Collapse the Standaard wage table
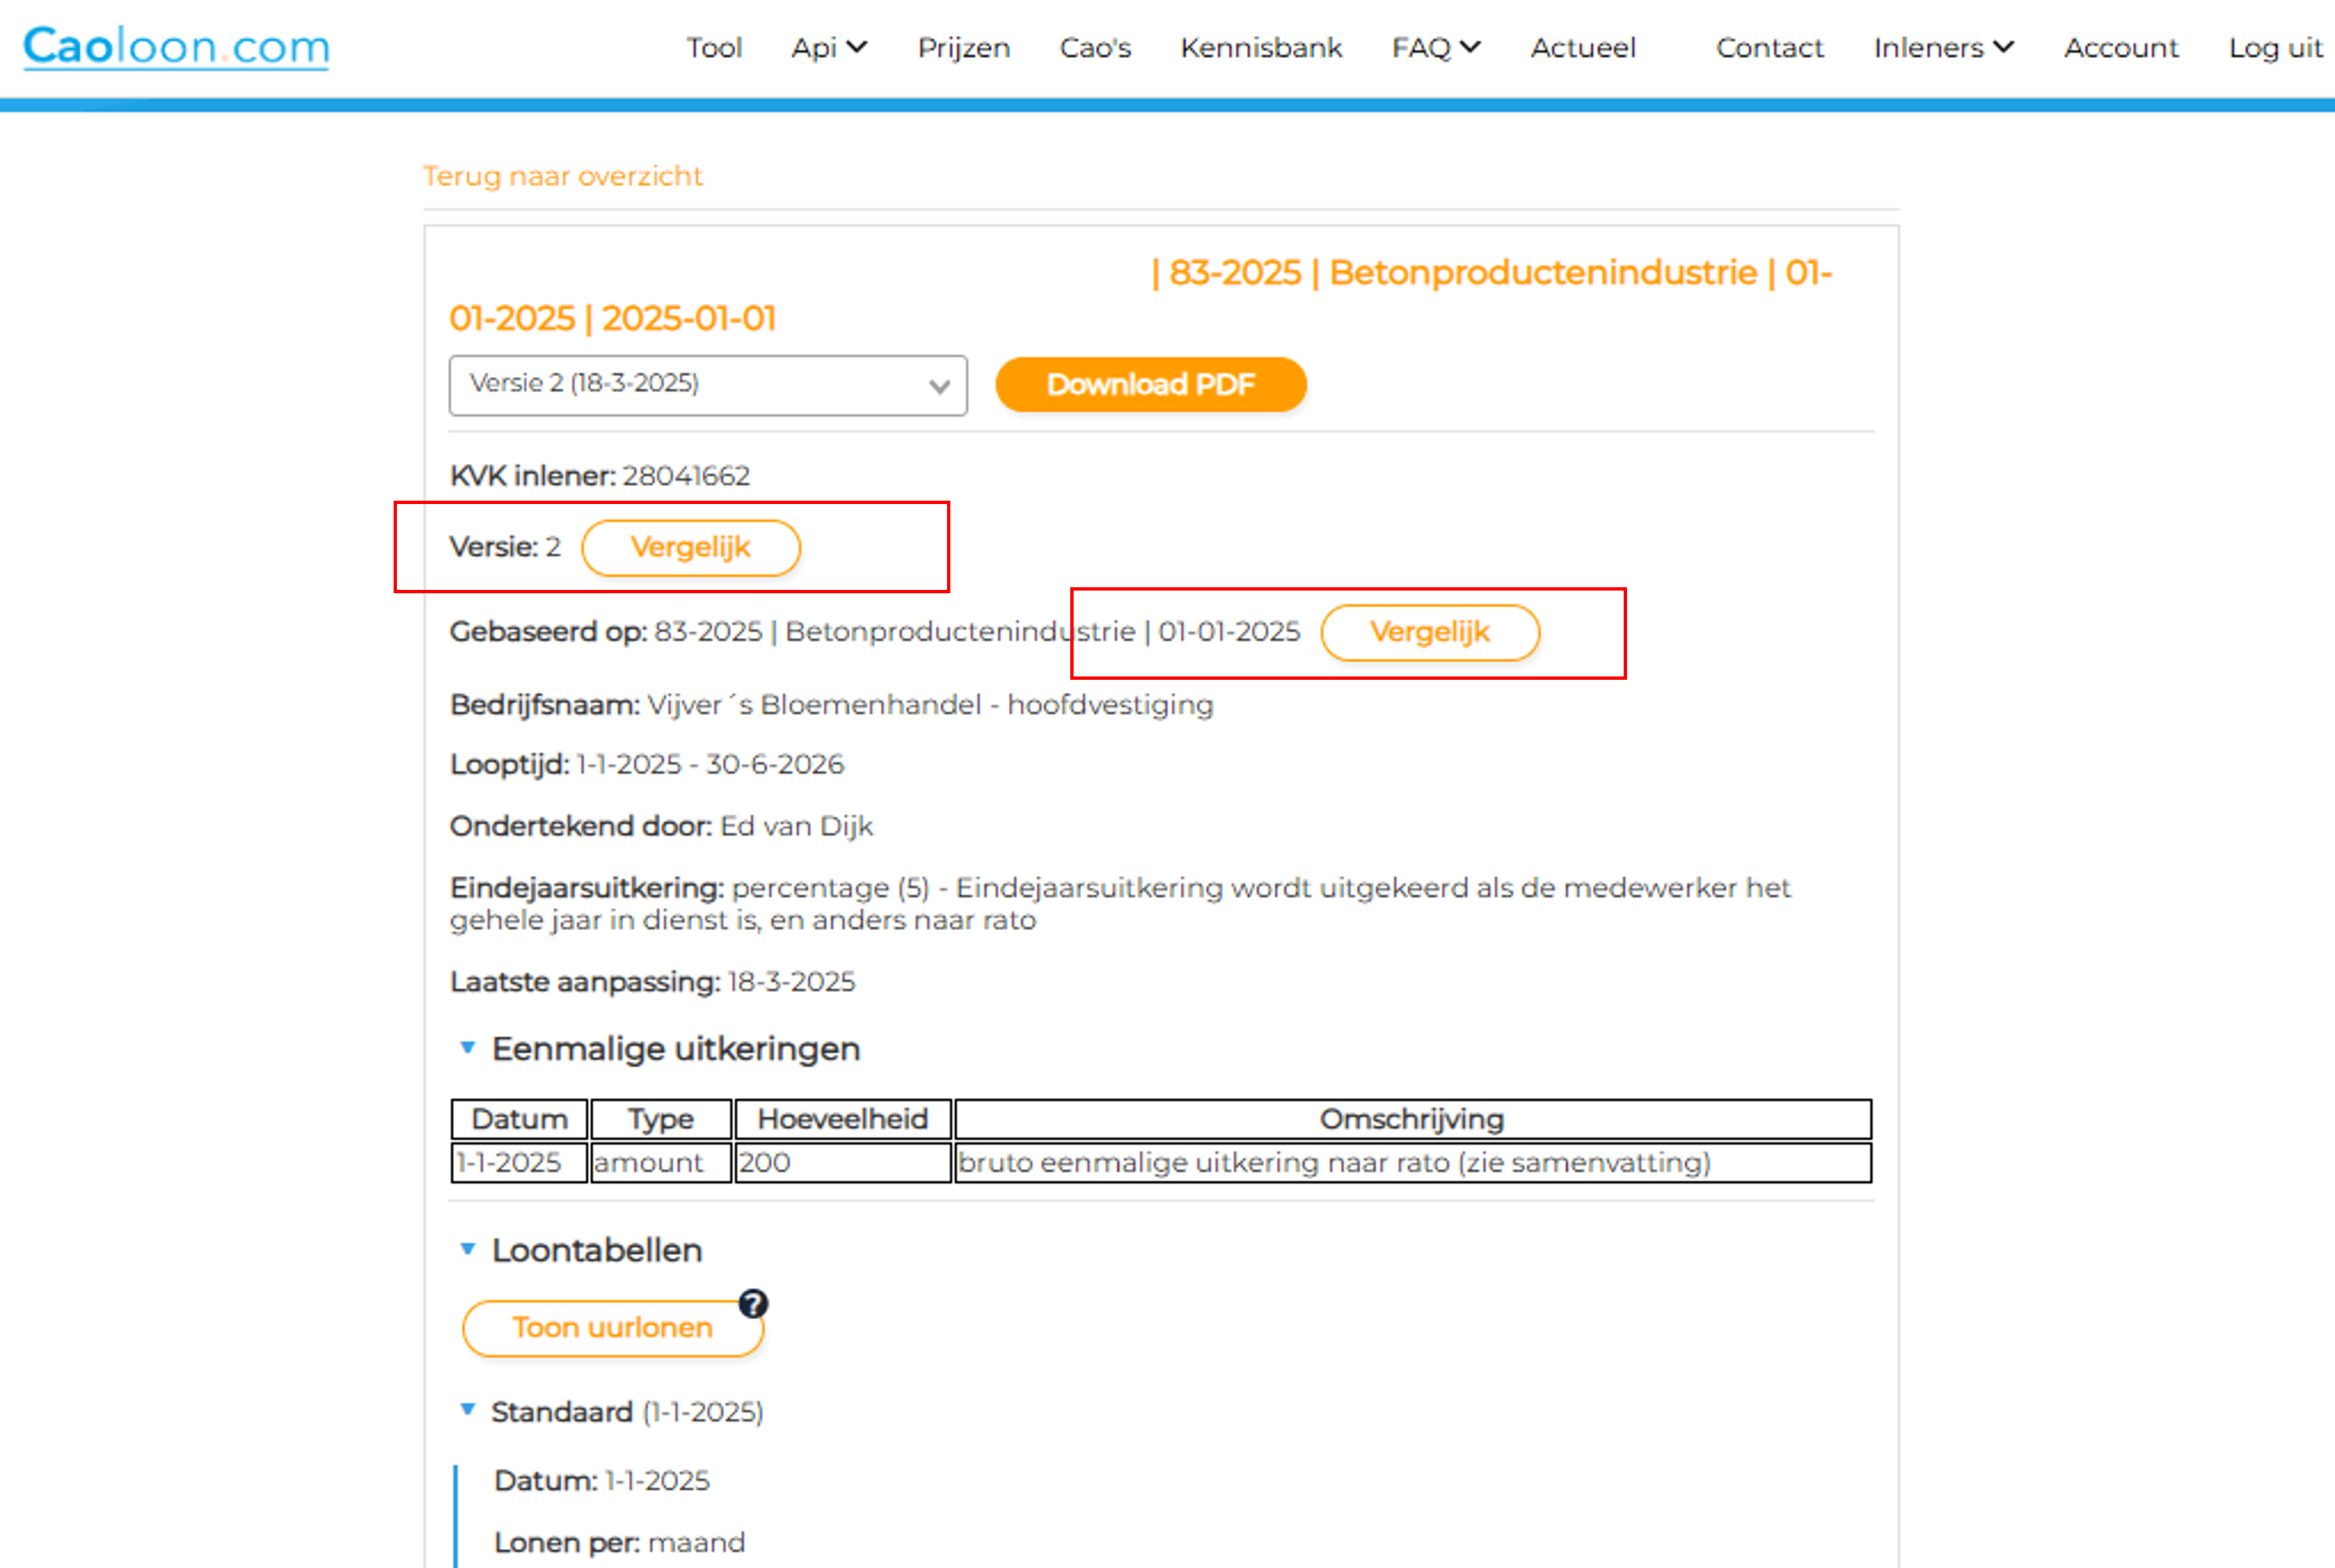 [467, 1410]
